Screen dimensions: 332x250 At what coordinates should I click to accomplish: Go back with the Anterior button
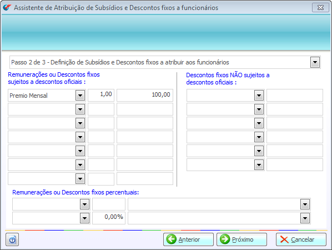tap(188, 239)
